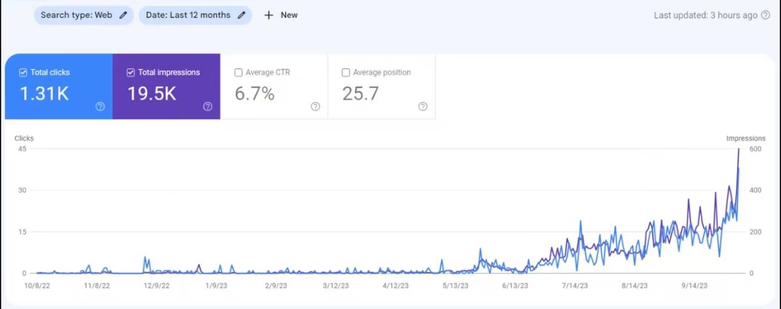Uncheck the Total impressions checkbox
Image resolution: width=781 pixels, height=309 pixels.
(x=131, y=73)
